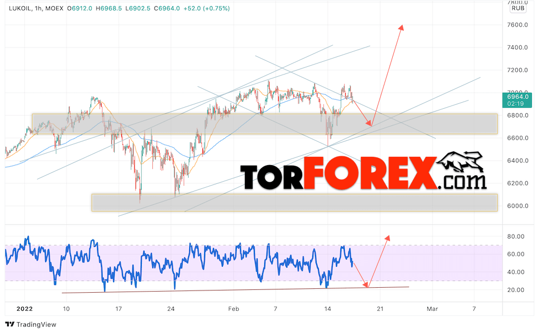Click the RUB currency label
539x333 pixels.
tap(517, 8)
